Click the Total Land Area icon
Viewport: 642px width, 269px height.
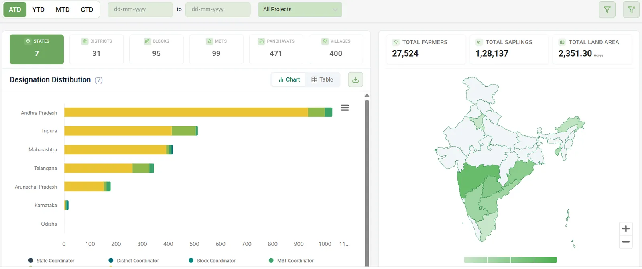[562, 42]
